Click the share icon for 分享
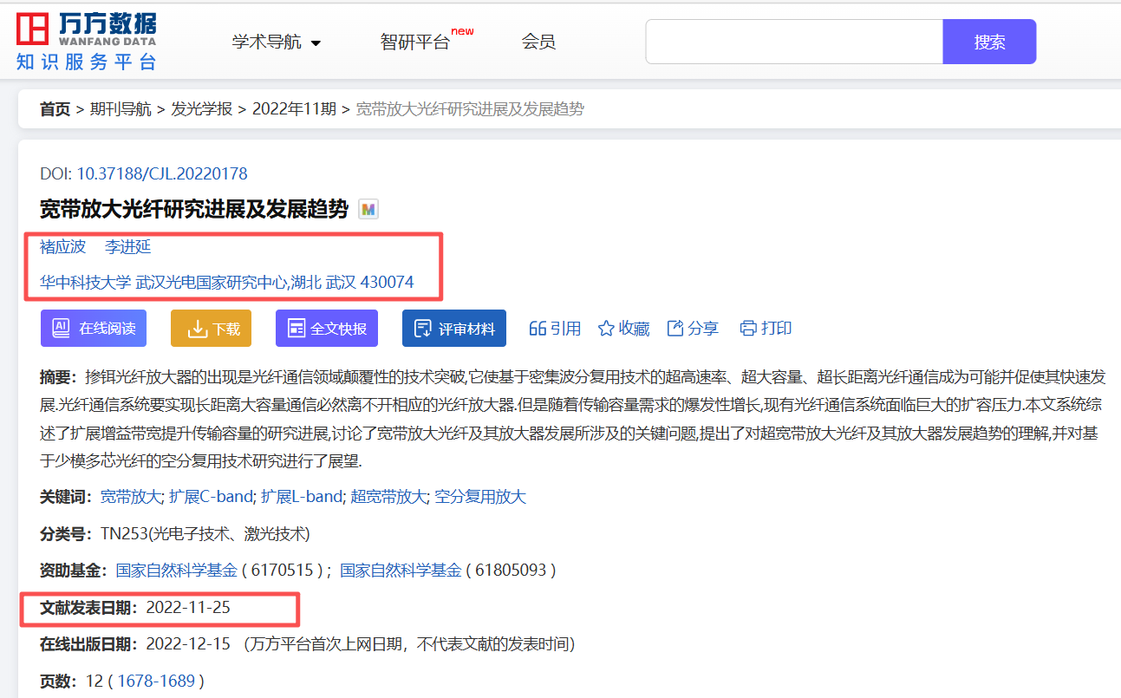 tap(675, 329)
